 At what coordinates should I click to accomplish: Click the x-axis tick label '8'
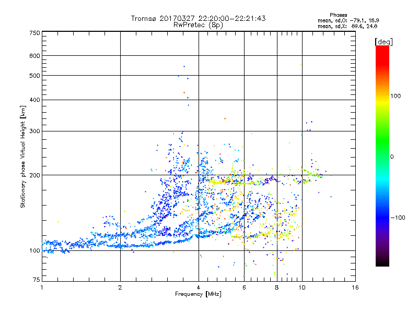[277, 287]
